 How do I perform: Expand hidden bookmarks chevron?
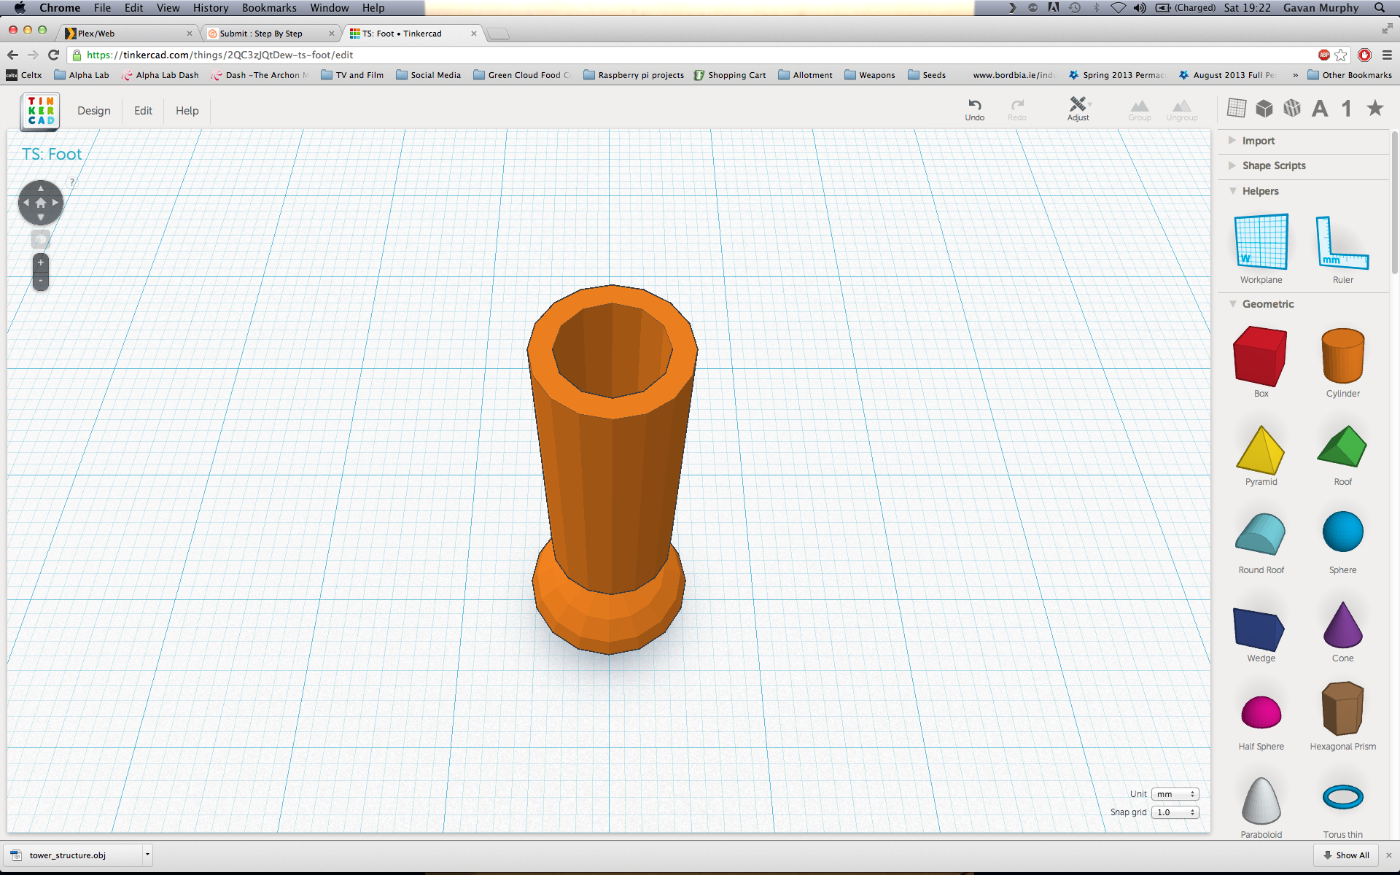pyautogui.click(x=1296, y=75)
